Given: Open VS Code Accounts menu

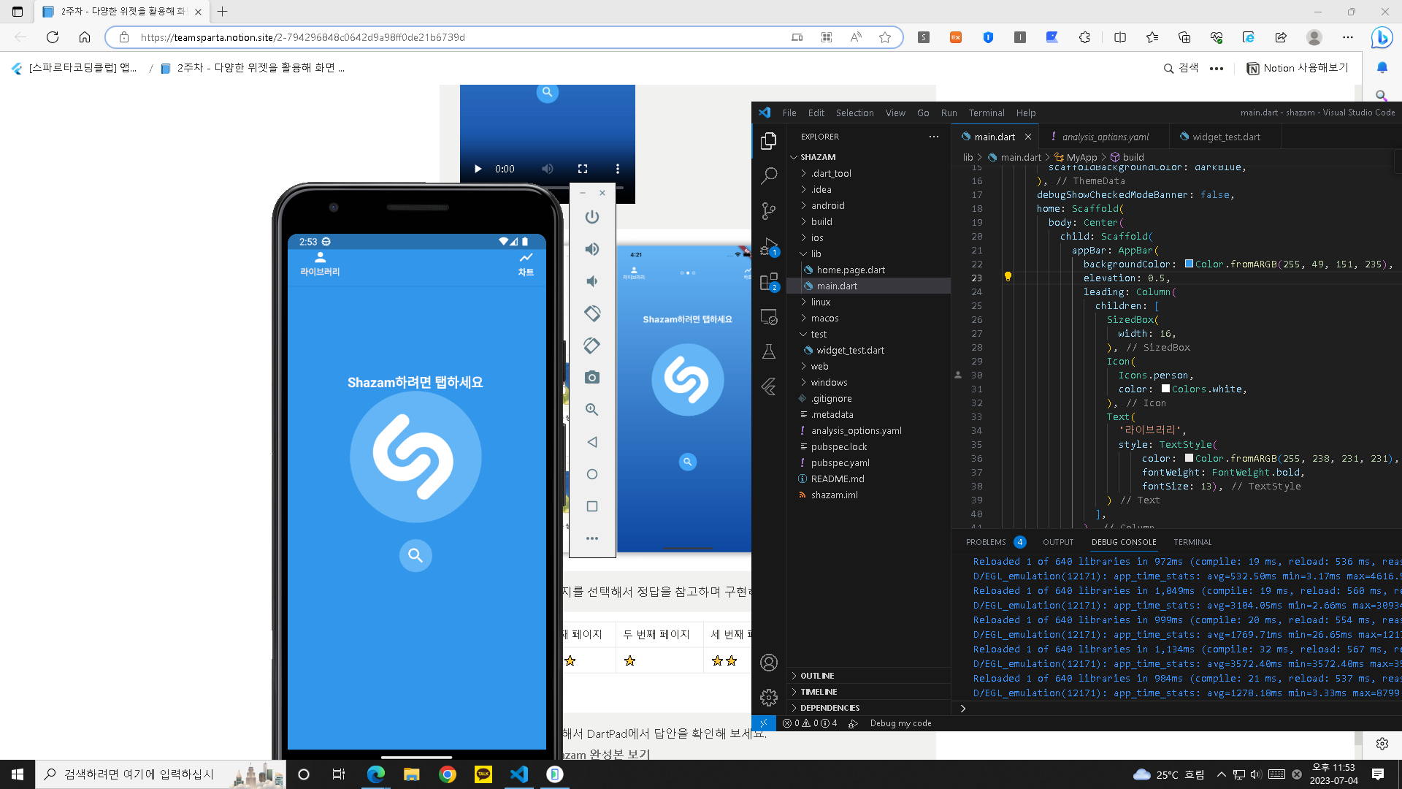Looking at the screenshot, I should (x=769, y=663).
